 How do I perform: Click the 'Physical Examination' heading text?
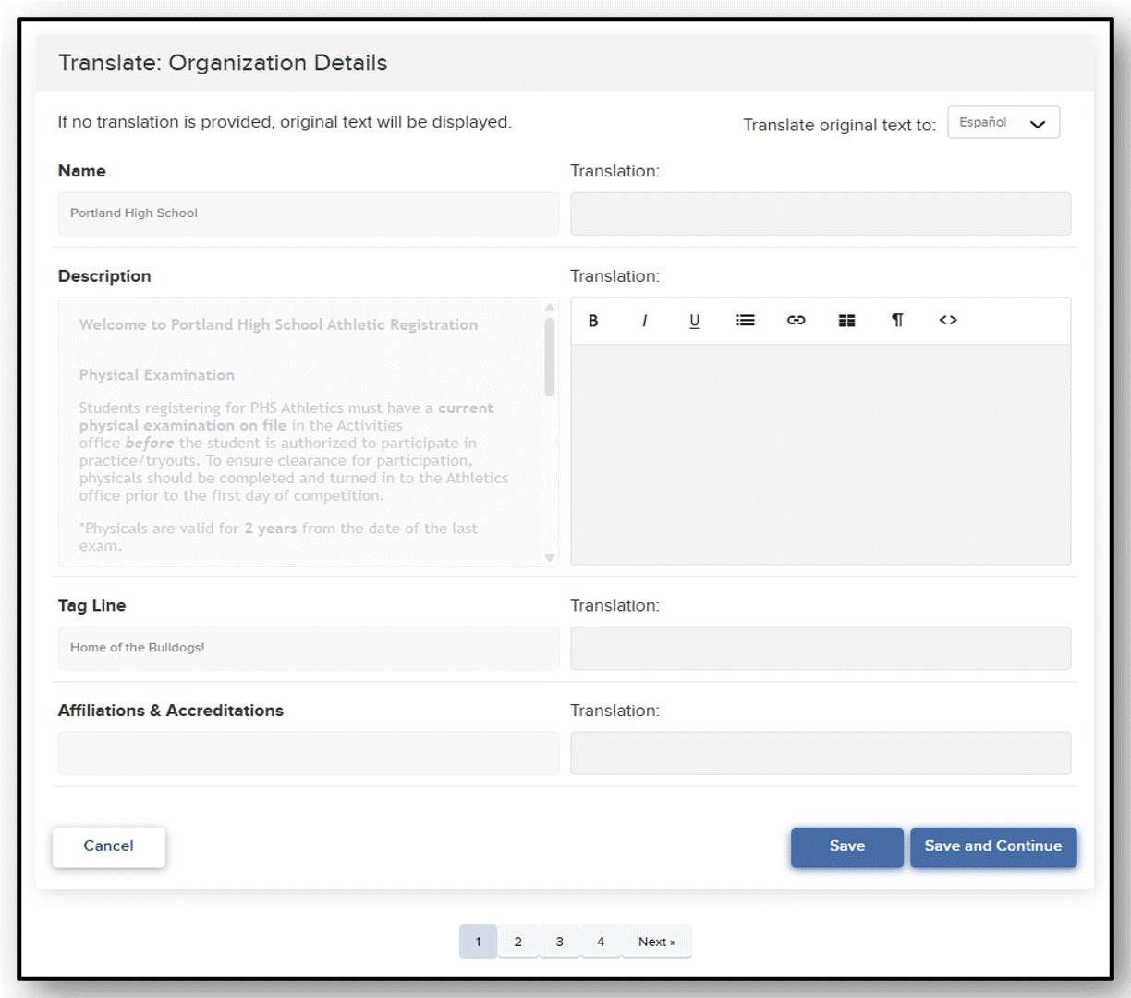[x=157, y=375]
